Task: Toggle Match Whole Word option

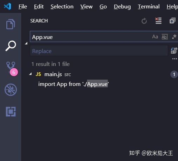Action: point(165,37)
